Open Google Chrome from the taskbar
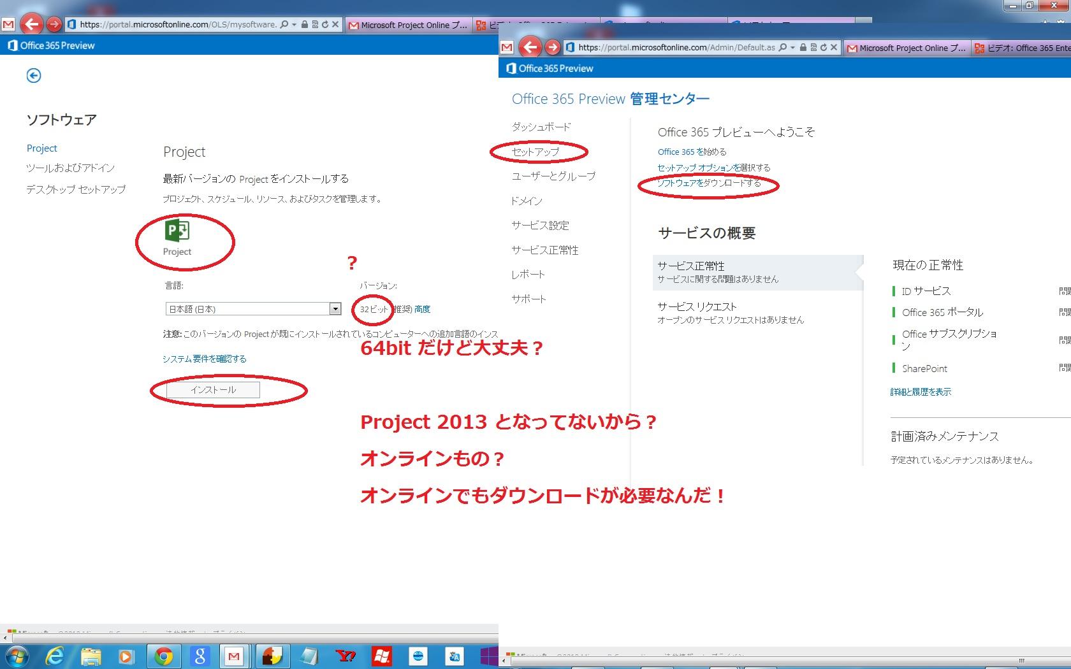 (x=163, y=656)
